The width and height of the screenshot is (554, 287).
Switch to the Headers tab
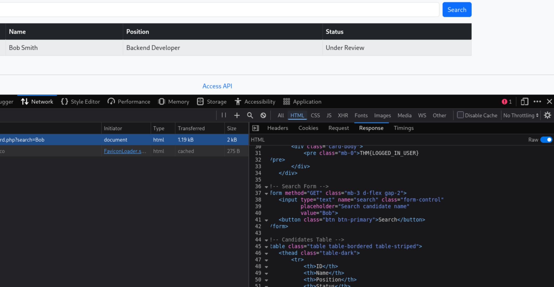pos(278,128)
